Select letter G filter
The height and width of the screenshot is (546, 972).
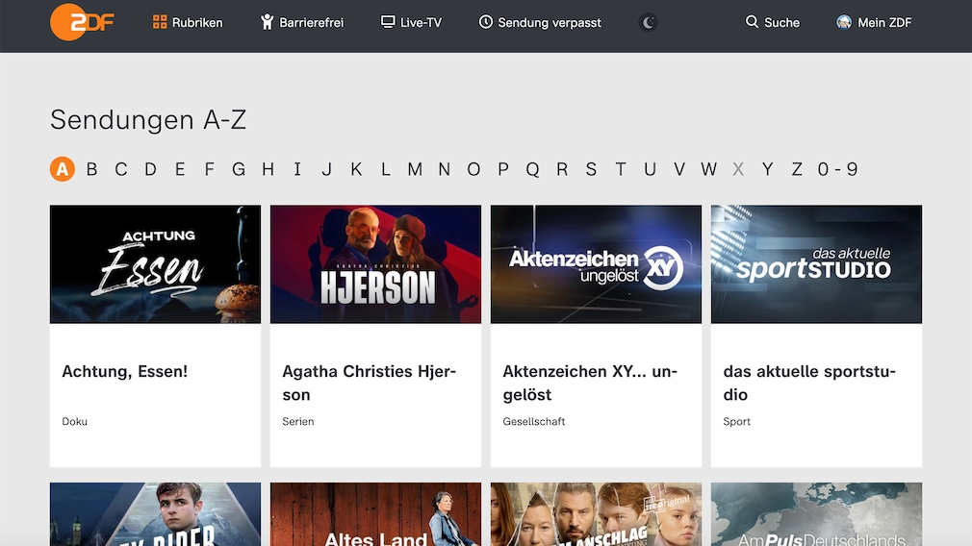click(239, 169)
